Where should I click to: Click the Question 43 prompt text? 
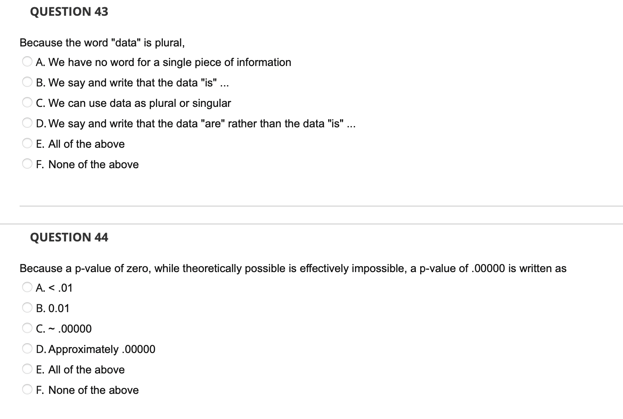coord(102,43)
